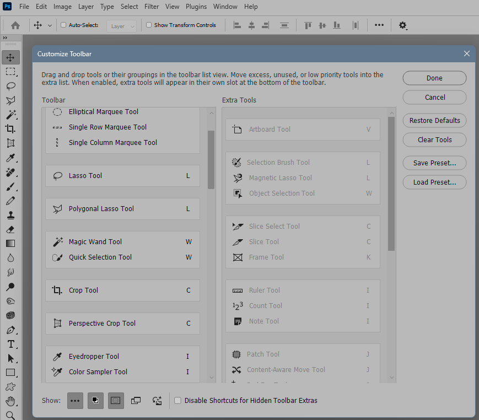The width and height of the screenshot is (479, 420).
Task: Cancel the Customize Toolbar dialog
Action: click(434, 98)
